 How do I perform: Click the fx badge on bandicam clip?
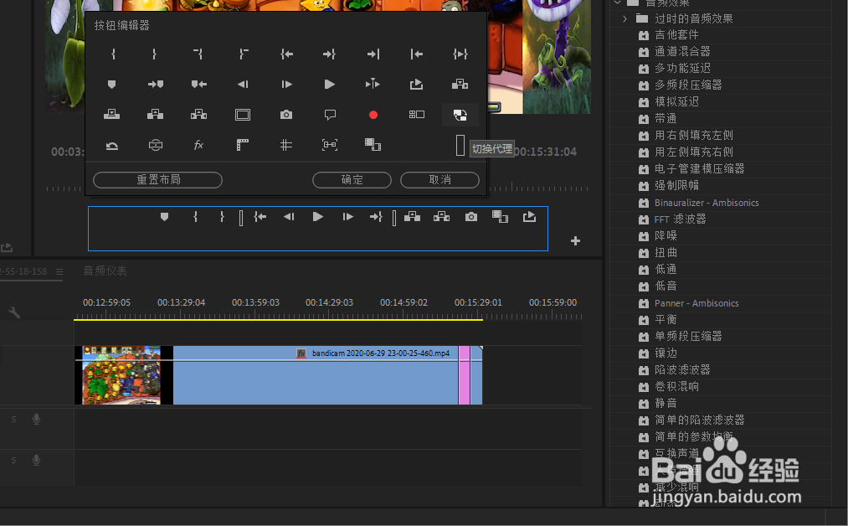301,353
